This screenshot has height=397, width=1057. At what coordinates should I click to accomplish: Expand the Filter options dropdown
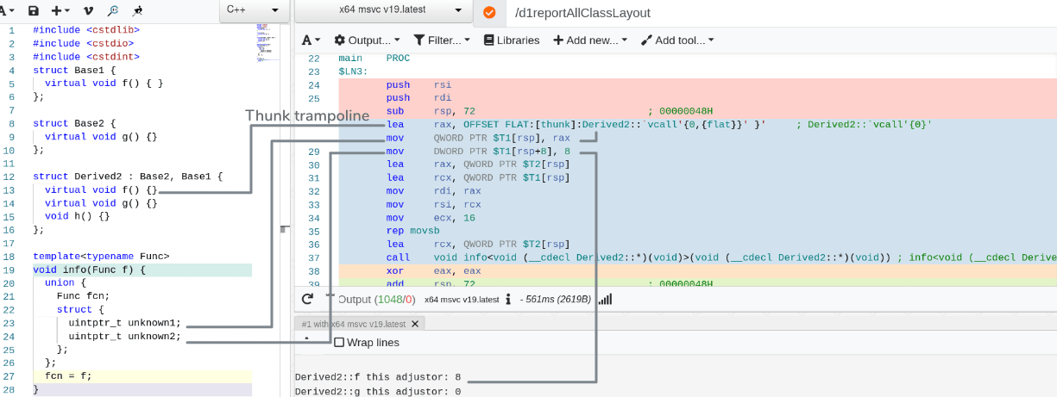click(442, 40)
